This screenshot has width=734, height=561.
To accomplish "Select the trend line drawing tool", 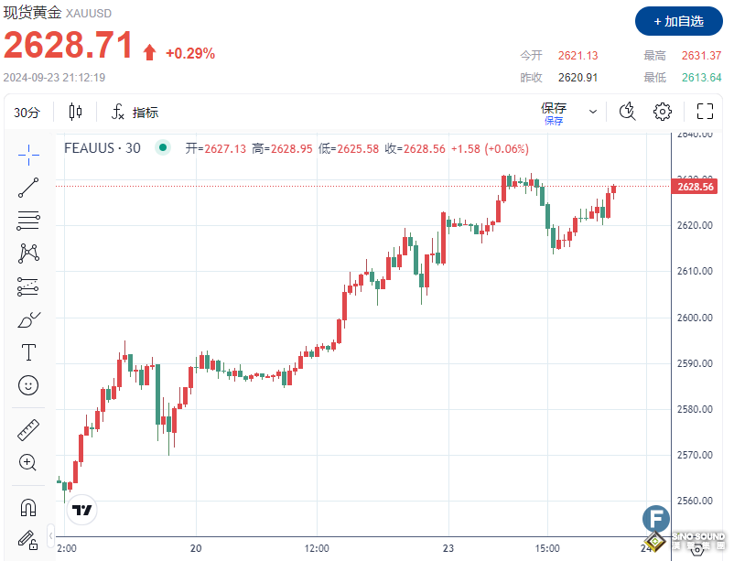I will (x=27, y=187).
